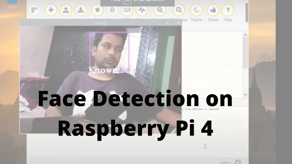Click the Python mode label in status bar
This screenshot has width=292, height=164.
coord(225,162)
